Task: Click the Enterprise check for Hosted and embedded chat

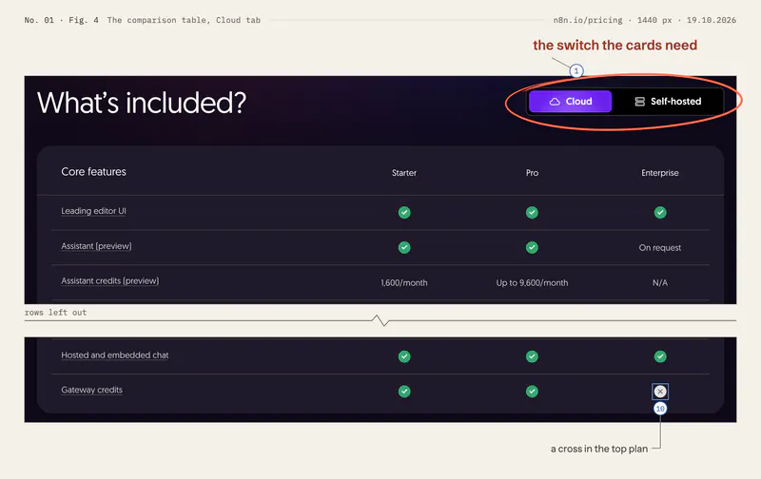Action: 660,356
